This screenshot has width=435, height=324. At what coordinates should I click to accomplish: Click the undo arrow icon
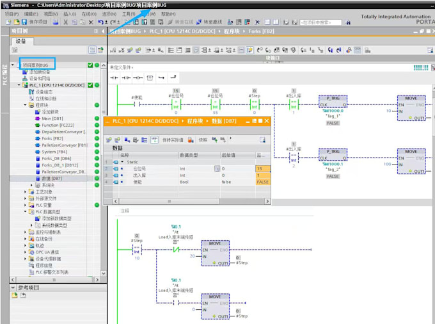coord(100,22)
